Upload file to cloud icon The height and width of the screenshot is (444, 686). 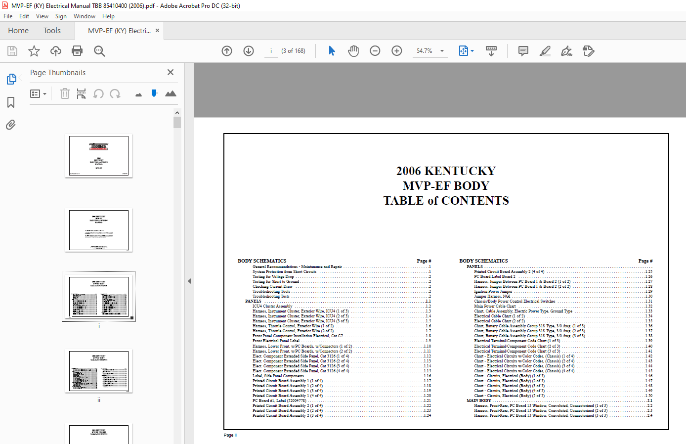pos(56,51)
